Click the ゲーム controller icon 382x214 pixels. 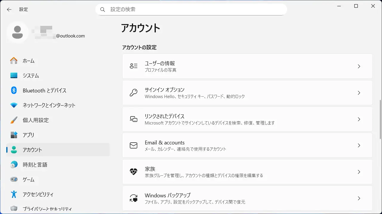[x=14, y=180]
